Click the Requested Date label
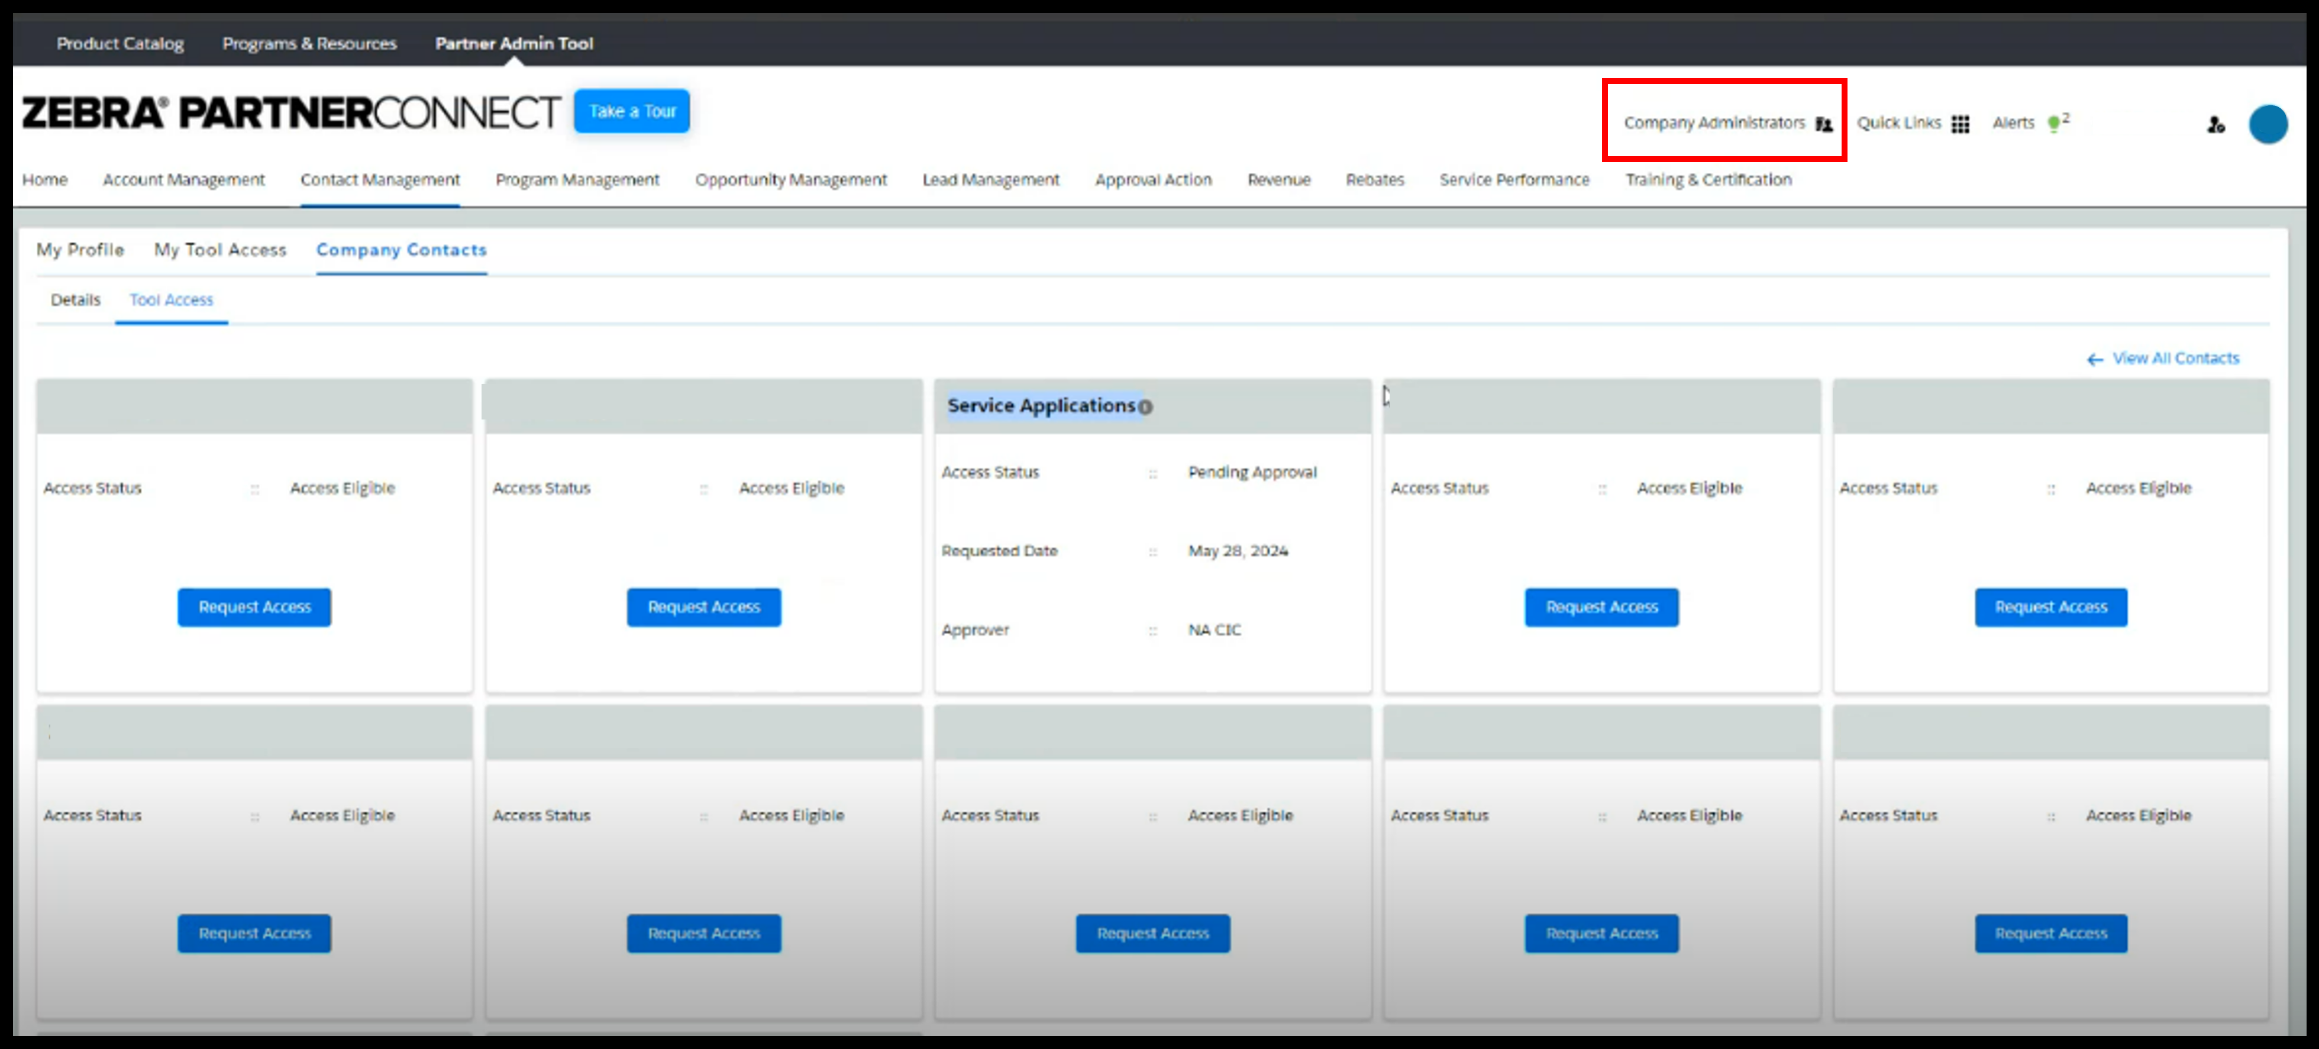 999,550
